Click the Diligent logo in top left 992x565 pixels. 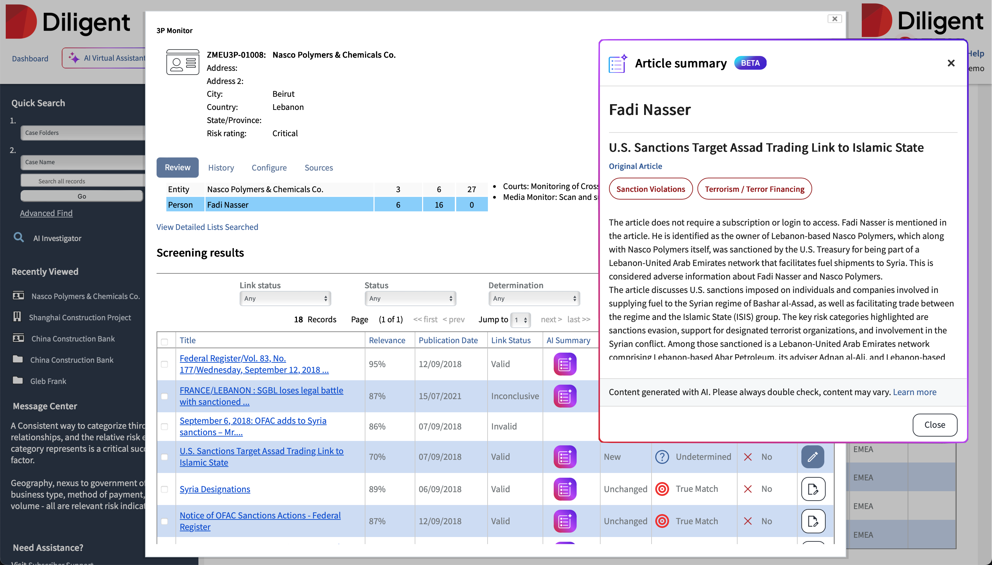click(x=67, y=22)
